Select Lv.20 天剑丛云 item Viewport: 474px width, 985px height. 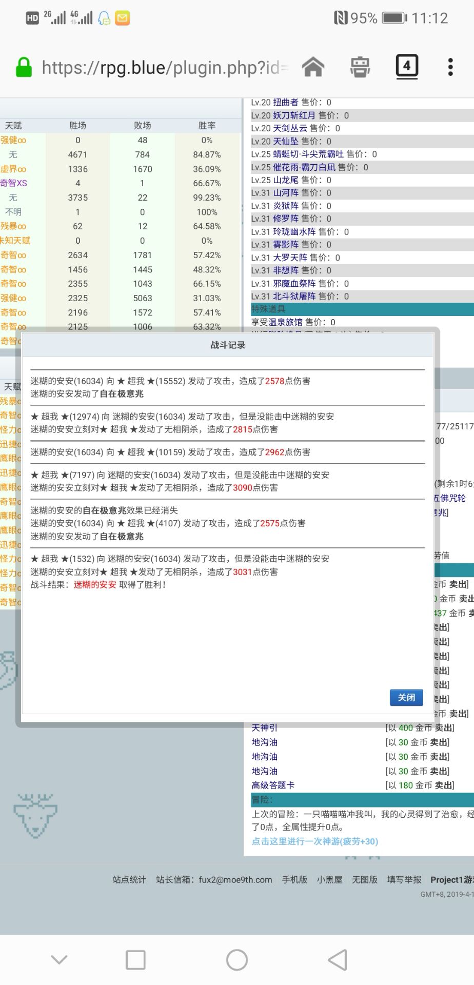pos(290,128)
